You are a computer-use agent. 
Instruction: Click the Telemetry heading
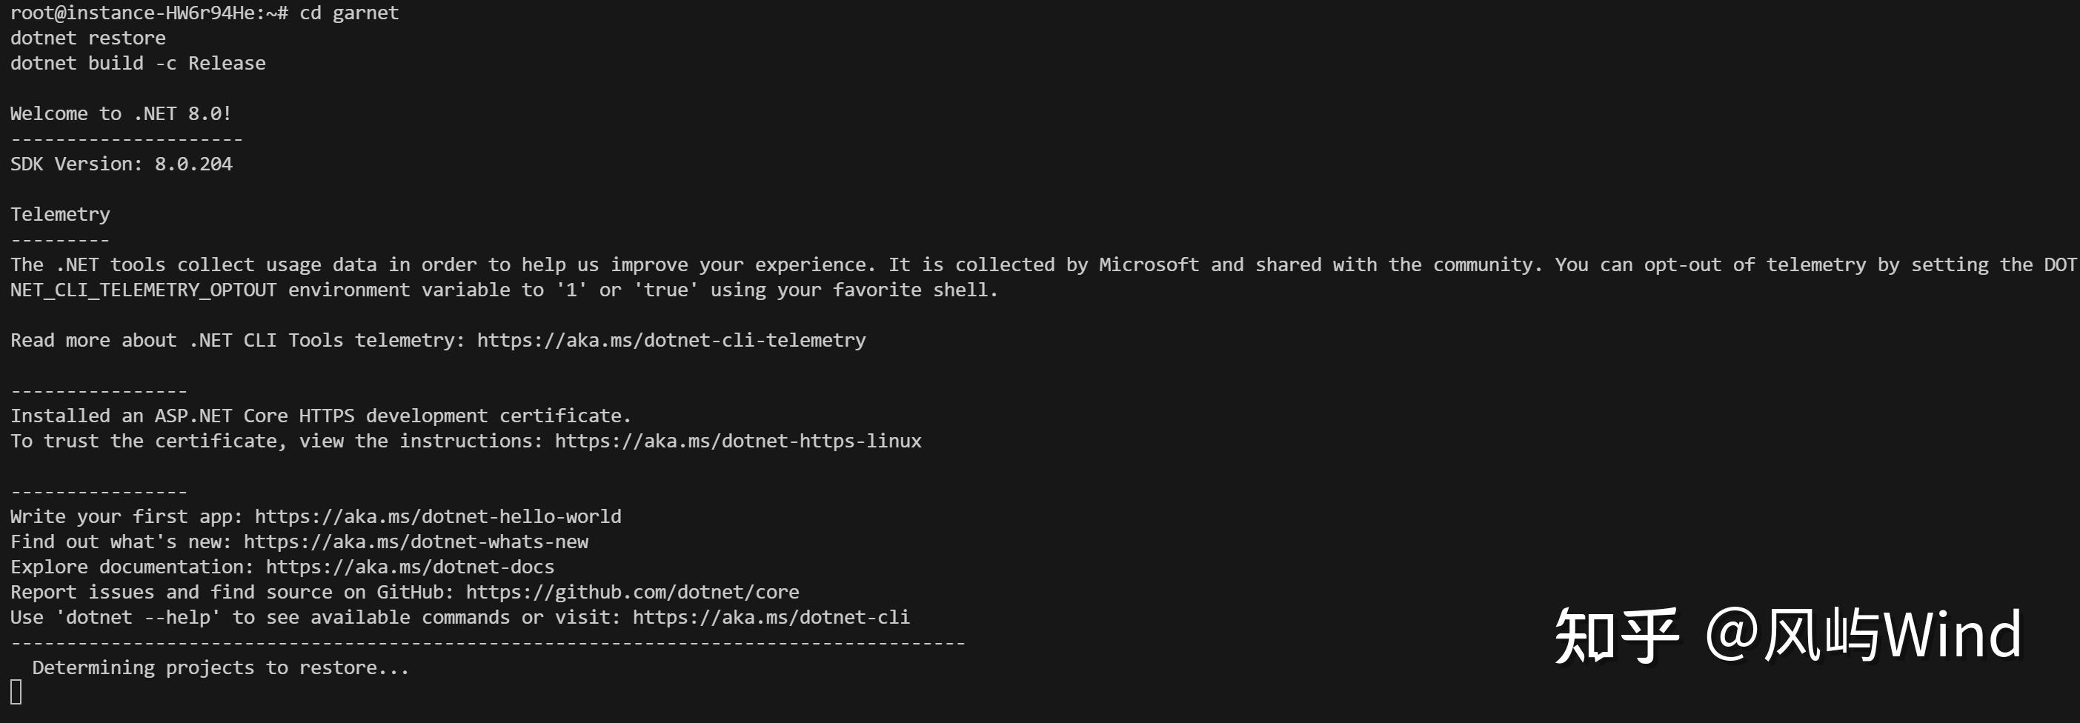tap(61, 215)
